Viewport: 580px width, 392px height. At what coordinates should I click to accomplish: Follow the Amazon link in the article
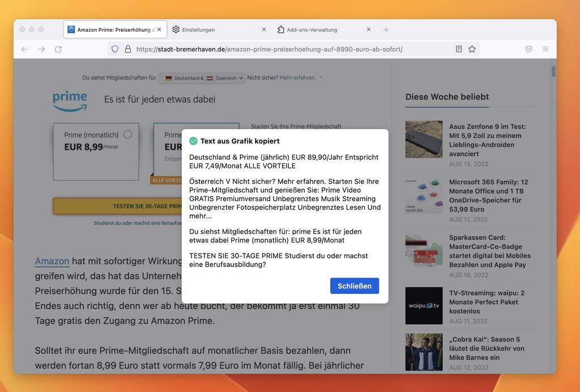pos(52,261)
